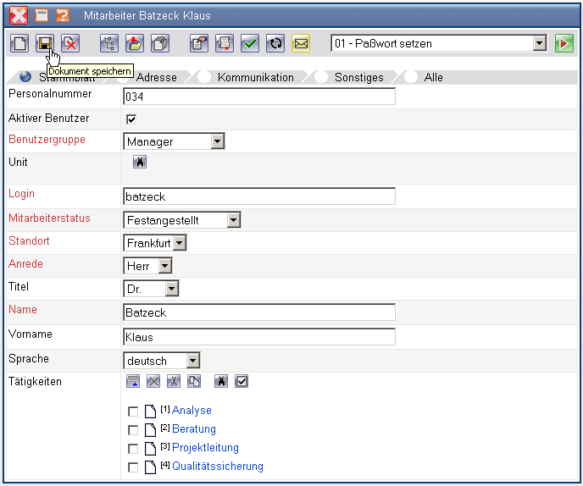Tick the Qualitätssicherung checkbox
583x486 pixels.
[133, 467]
